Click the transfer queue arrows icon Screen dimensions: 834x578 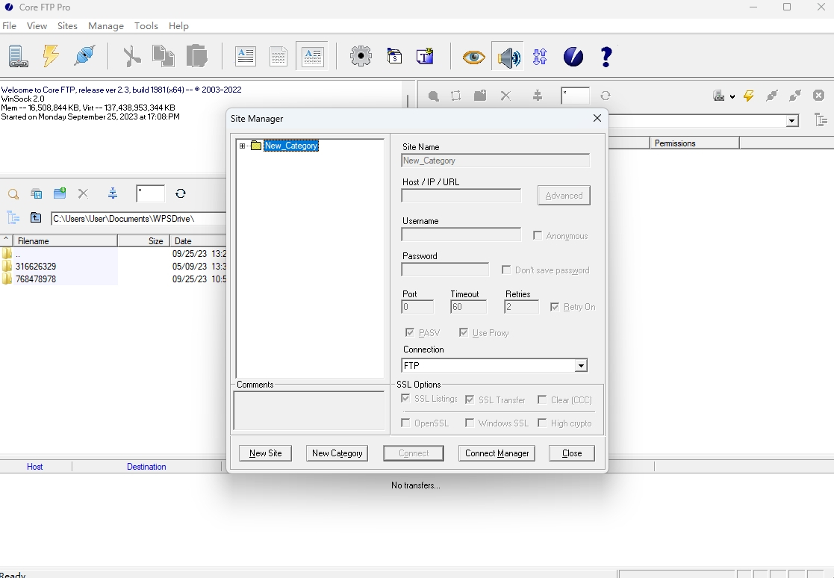[x=539, y=56]
